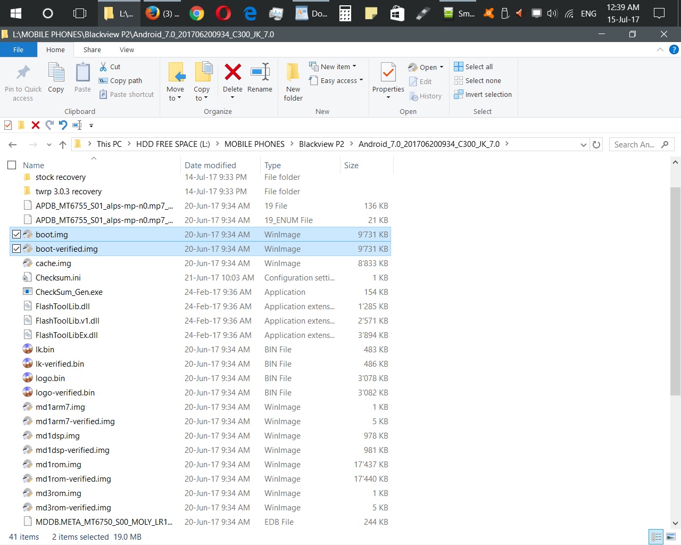Click This PC in the address breadcrumb

109,144
